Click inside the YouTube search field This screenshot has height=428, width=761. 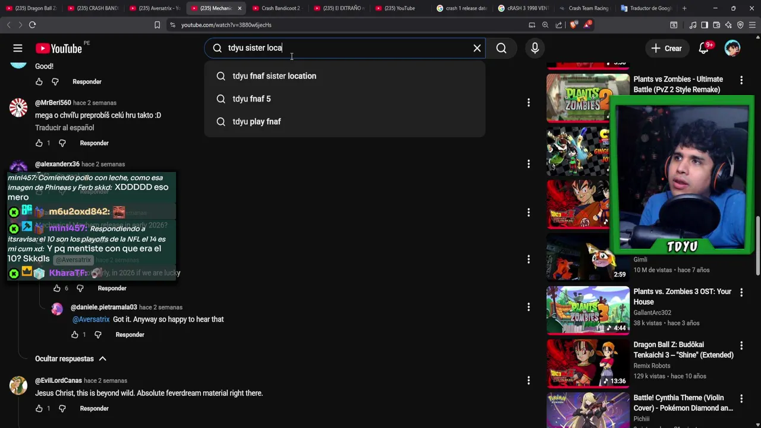click(345, 48)
